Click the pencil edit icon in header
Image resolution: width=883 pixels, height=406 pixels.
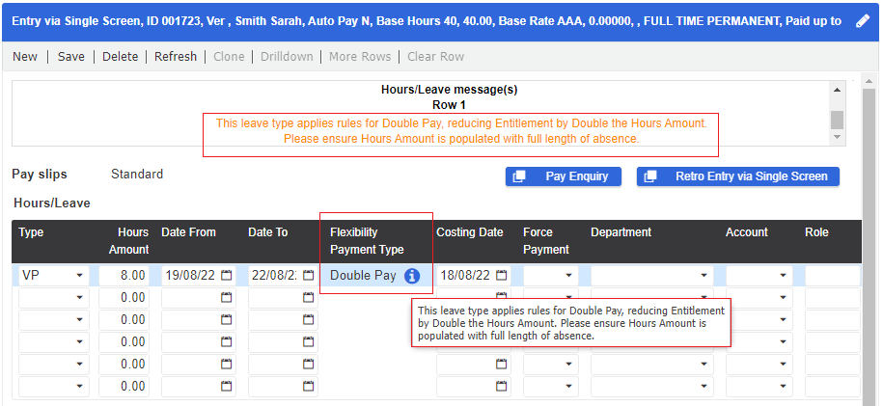tap(862, 21)
